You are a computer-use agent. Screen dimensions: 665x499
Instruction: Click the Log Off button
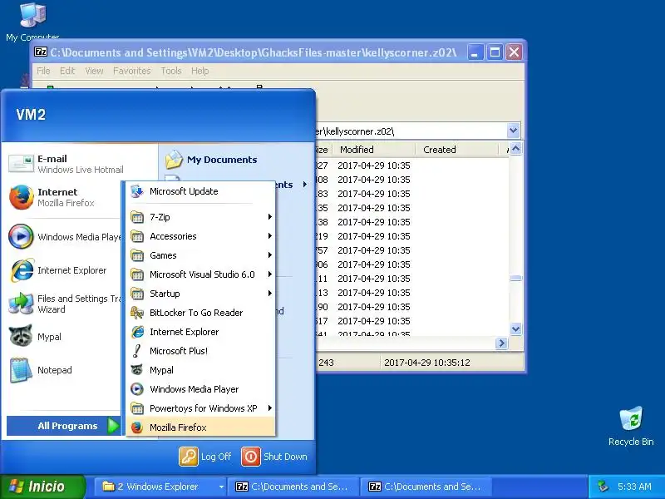pyautogui.click(x=205, y=457)
